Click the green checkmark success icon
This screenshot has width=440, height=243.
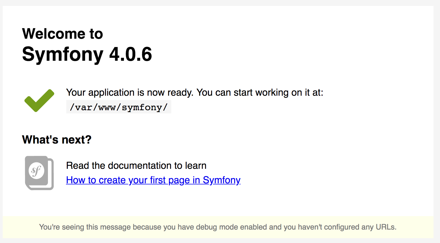click(x=39, y=101)
